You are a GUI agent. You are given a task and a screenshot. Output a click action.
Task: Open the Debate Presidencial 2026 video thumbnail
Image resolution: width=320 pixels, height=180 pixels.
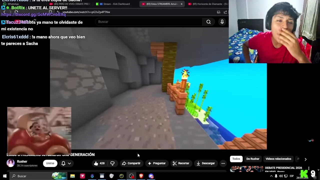coord(246,169)
